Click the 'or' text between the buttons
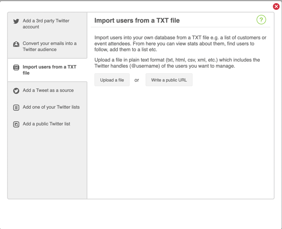The height and width of the screenshot is (229, 282). 136,80
